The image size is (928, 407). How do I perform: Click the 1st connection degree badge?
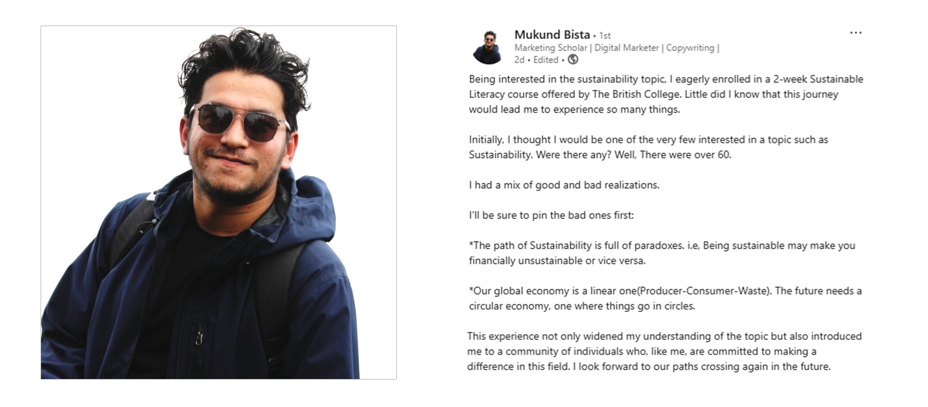(x=605, y=36)
